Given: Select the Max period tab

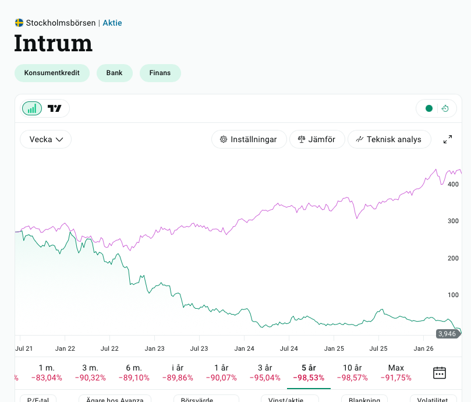Looking at the screenshot, I should click(x=396, y=372).
